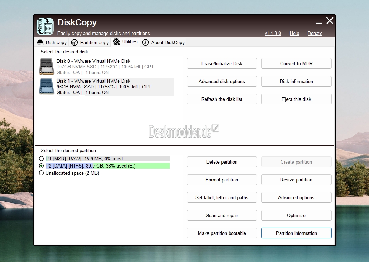Click the Delete partition button
Image resolution: width=369 pixels, height=262 pixels.
point(222,162)
